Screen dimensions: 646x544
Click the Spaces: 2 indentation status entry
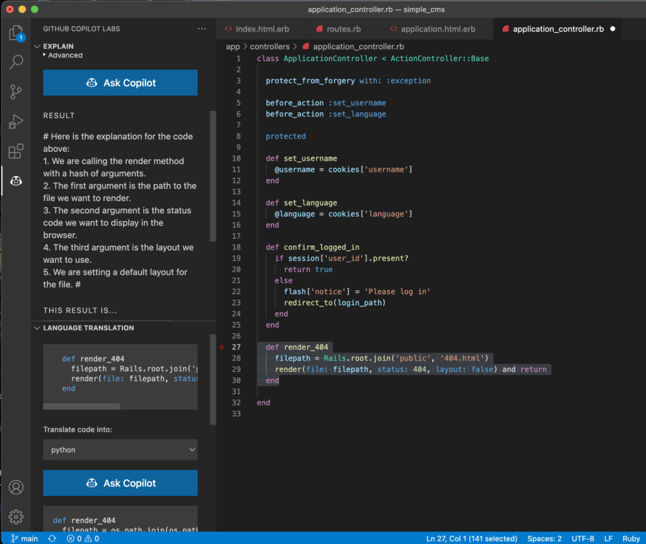point(544,538)
